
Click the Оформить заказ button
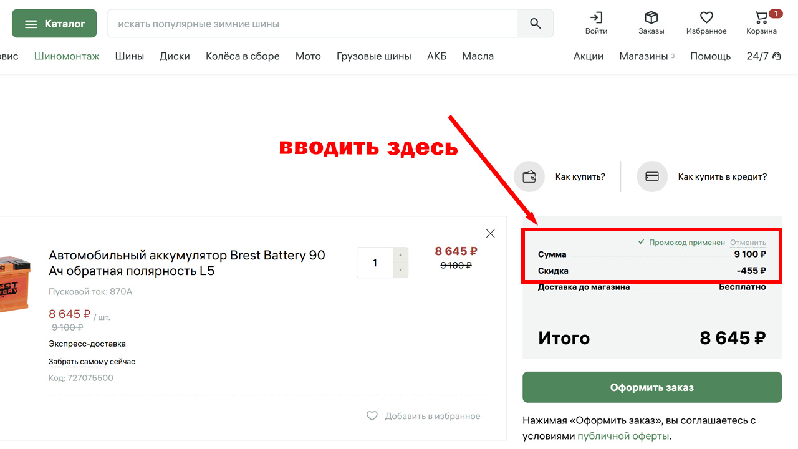pyautogui.click(x=652, y=387)
